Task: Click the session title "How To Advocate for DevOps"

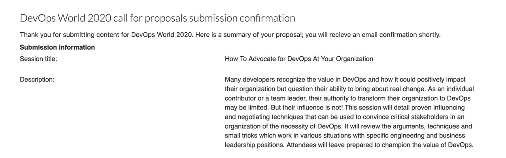Action: (x=298, y=59)
